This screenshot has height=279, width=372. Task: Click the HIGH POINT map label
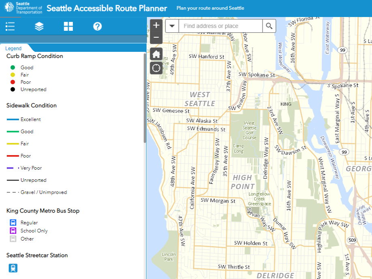[x=242, y=182]
